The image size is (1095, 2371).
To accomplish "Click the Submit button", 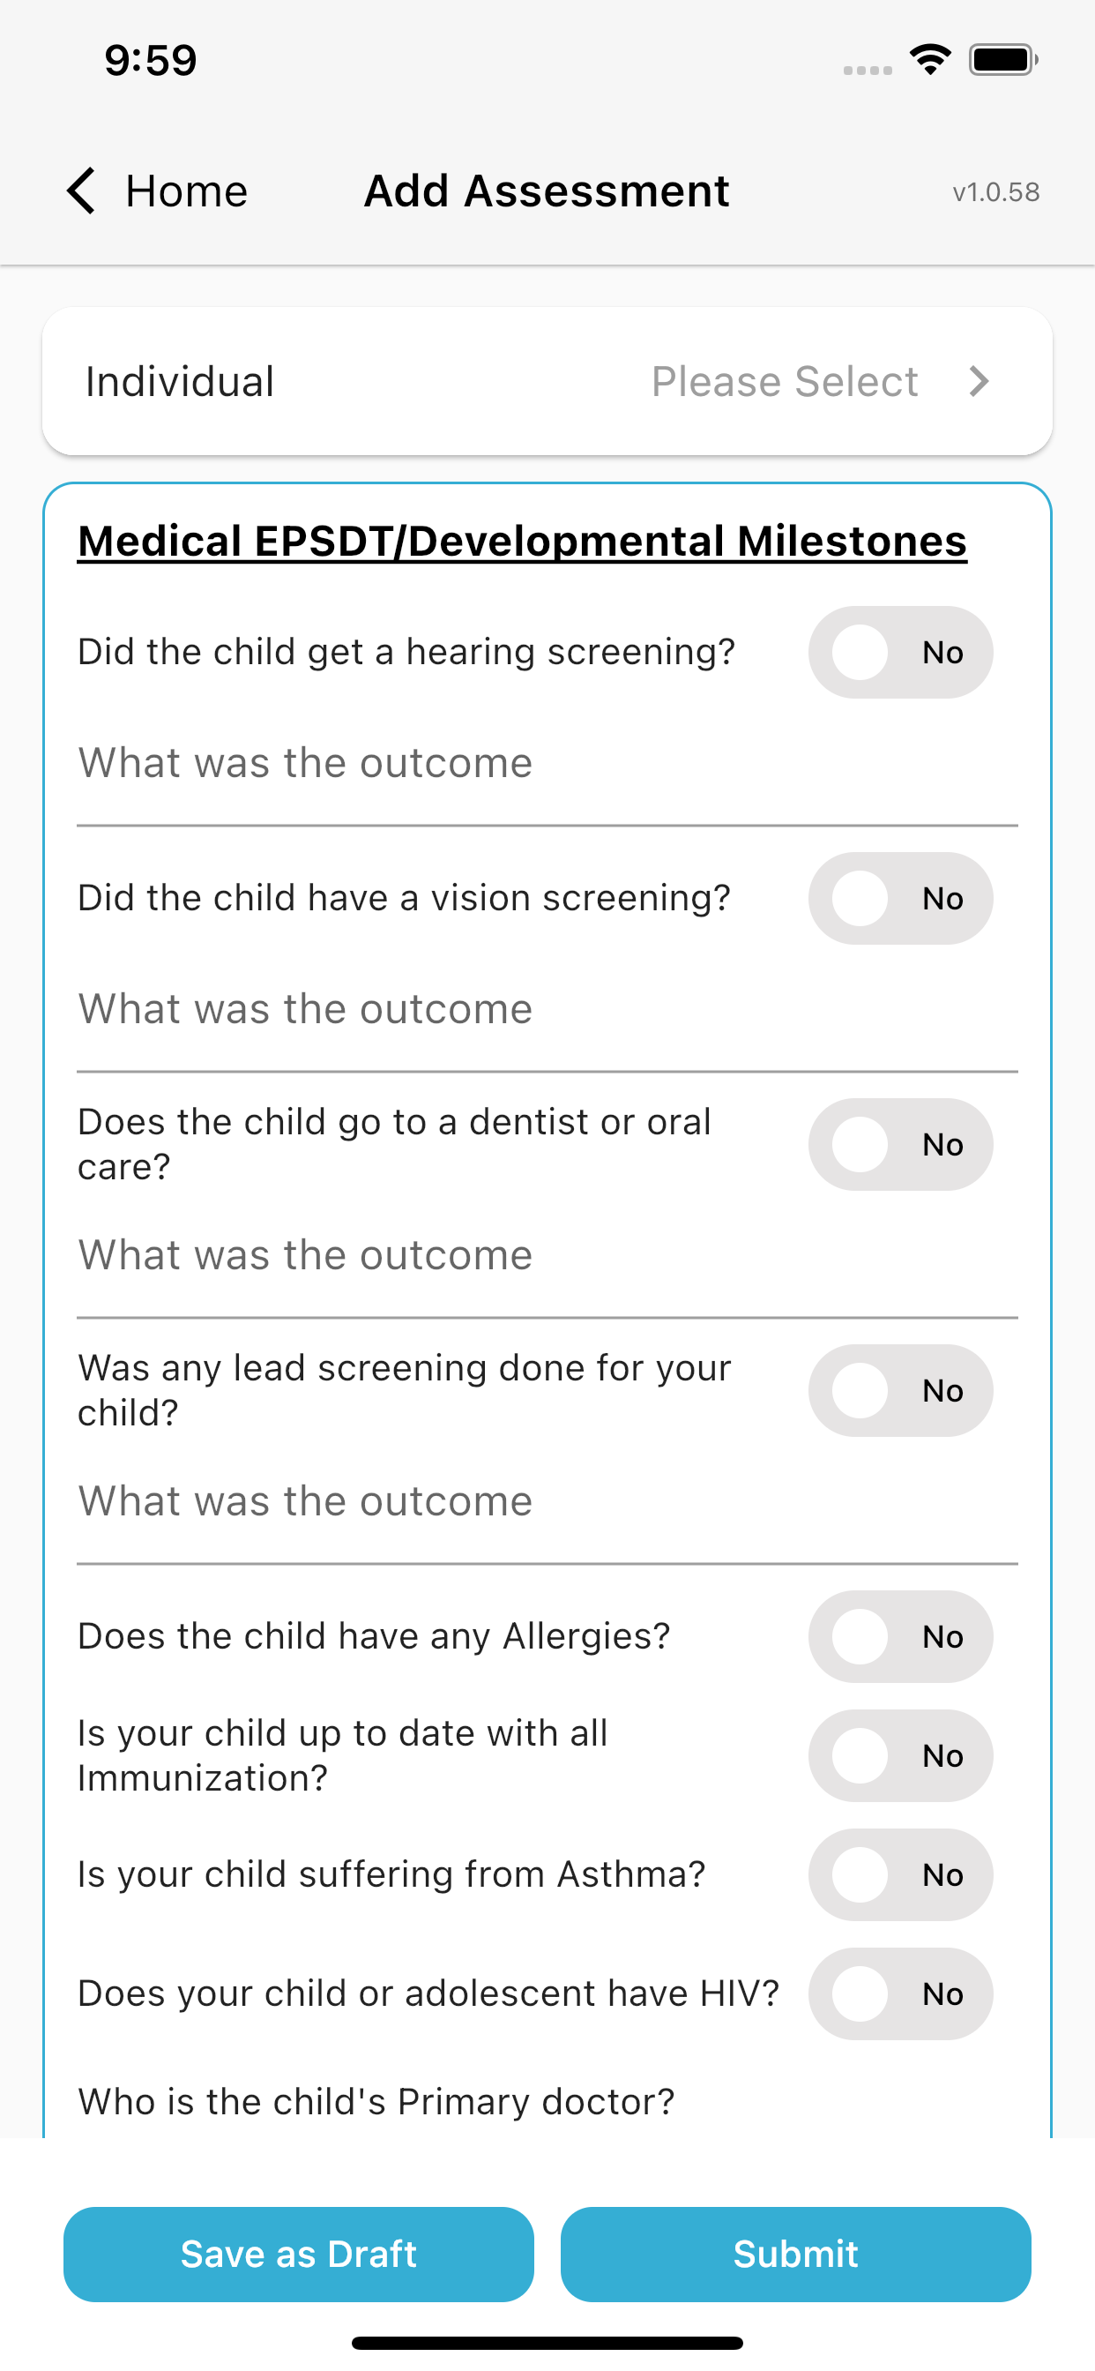I will click(796, 2254).
